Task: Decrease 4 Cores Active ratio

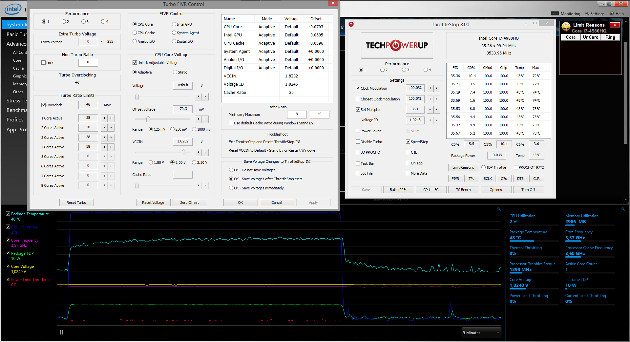Action: tap(104, 147)
